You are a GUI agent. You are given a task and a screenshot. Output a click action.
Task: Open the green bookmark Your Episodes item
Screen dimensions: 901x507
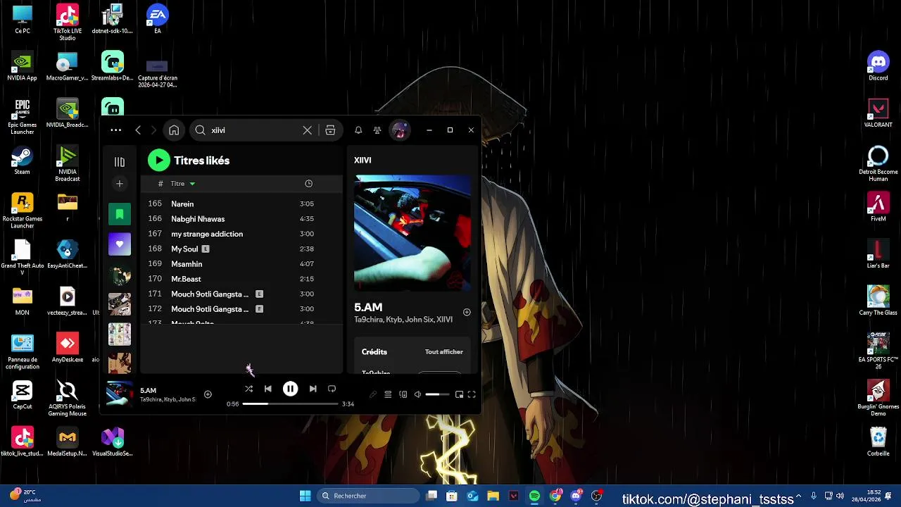120,214
